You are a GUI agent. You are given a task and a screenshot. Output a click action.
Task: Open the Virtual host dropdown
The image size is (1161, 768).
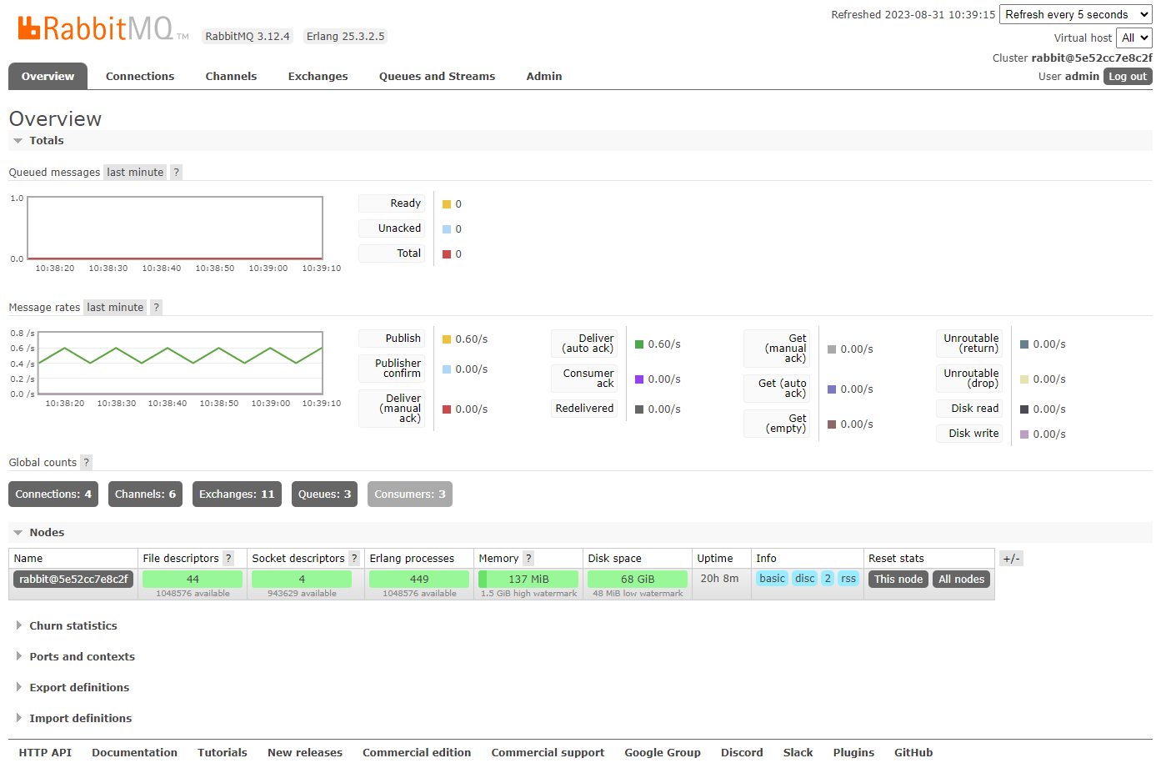coord(1134,38)
